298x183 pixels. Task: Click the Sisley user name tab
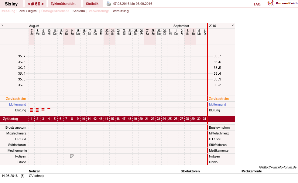11,4
